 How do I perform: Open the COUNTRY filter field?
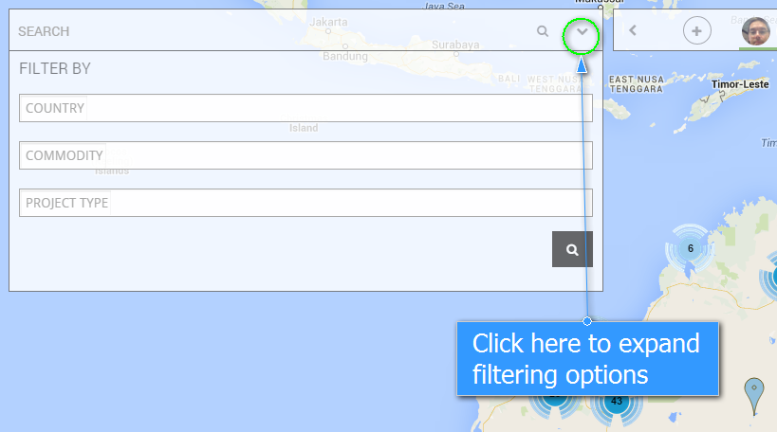305,108
